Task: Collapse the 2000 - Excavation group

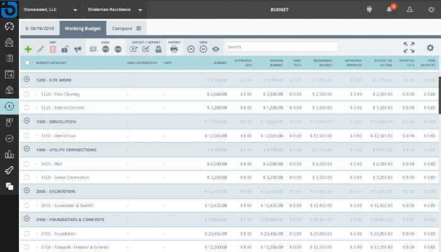Action: 26,191
